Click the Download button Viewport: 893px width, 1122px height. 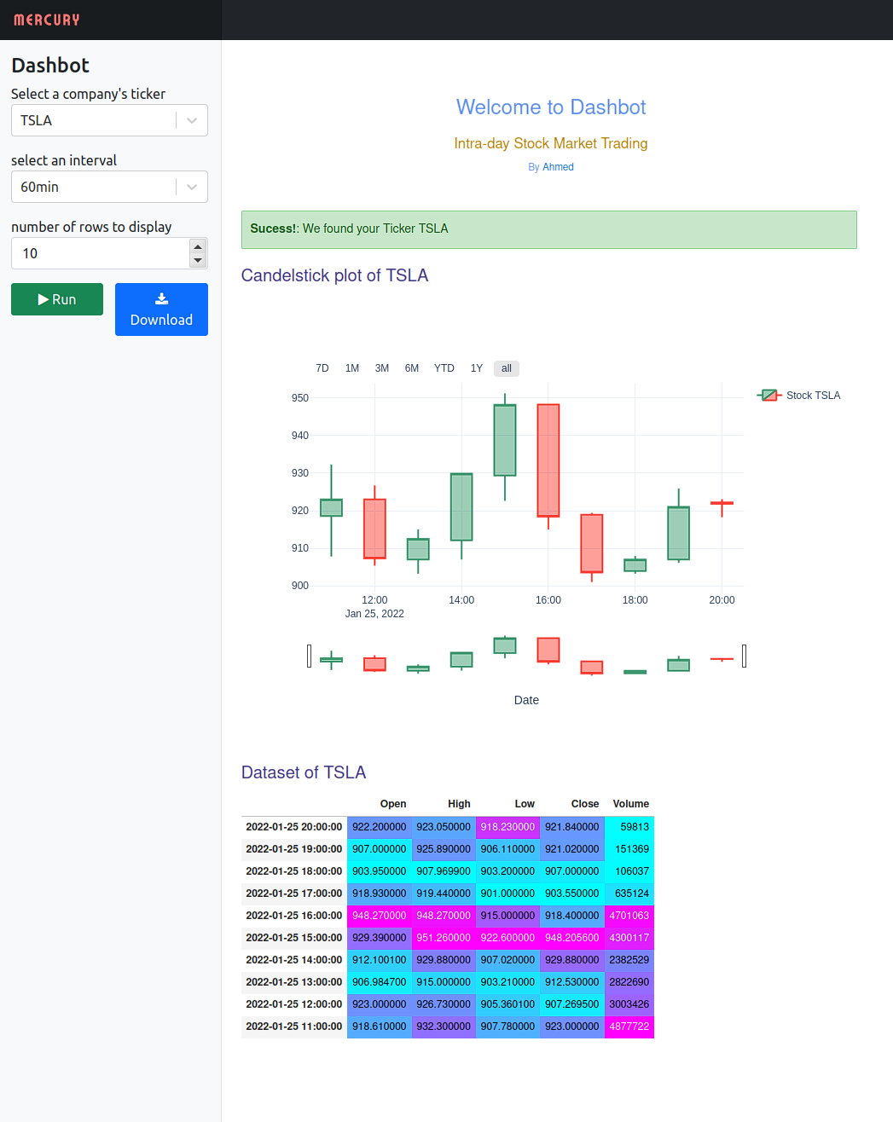point(161,309)
